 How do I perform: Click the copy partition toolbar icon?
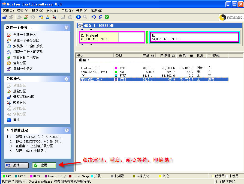point(11,17)
